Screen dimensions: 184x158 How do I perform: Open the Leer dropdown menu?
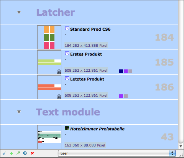click(117, 153)
